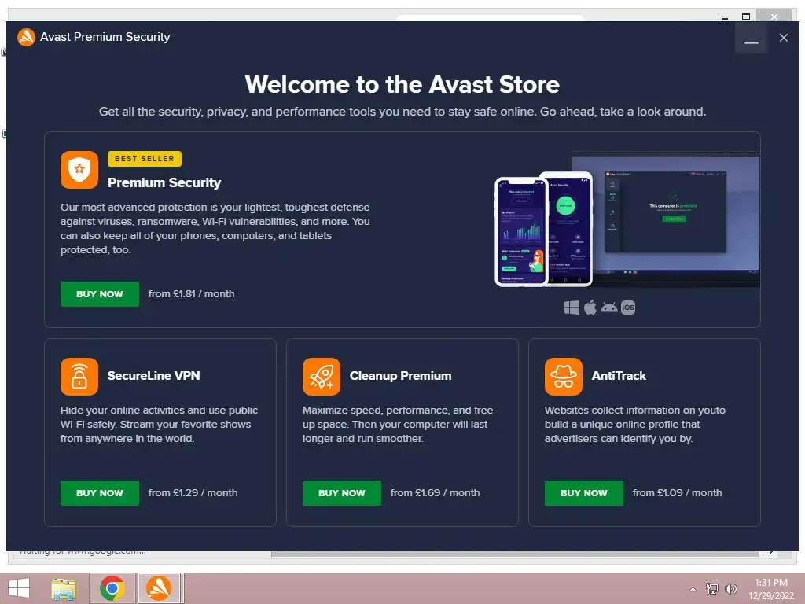This screenshot has height=604, width=805.
Task: Click the Android platform icon
Action: click(x=609, y=308)
